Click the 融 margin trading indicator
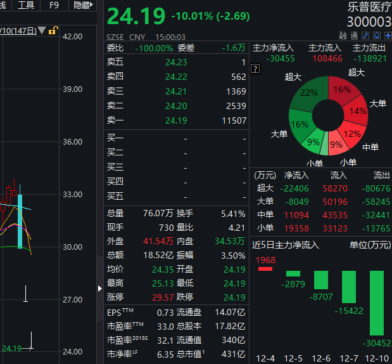392x364 pixels. tap(343, 36)
